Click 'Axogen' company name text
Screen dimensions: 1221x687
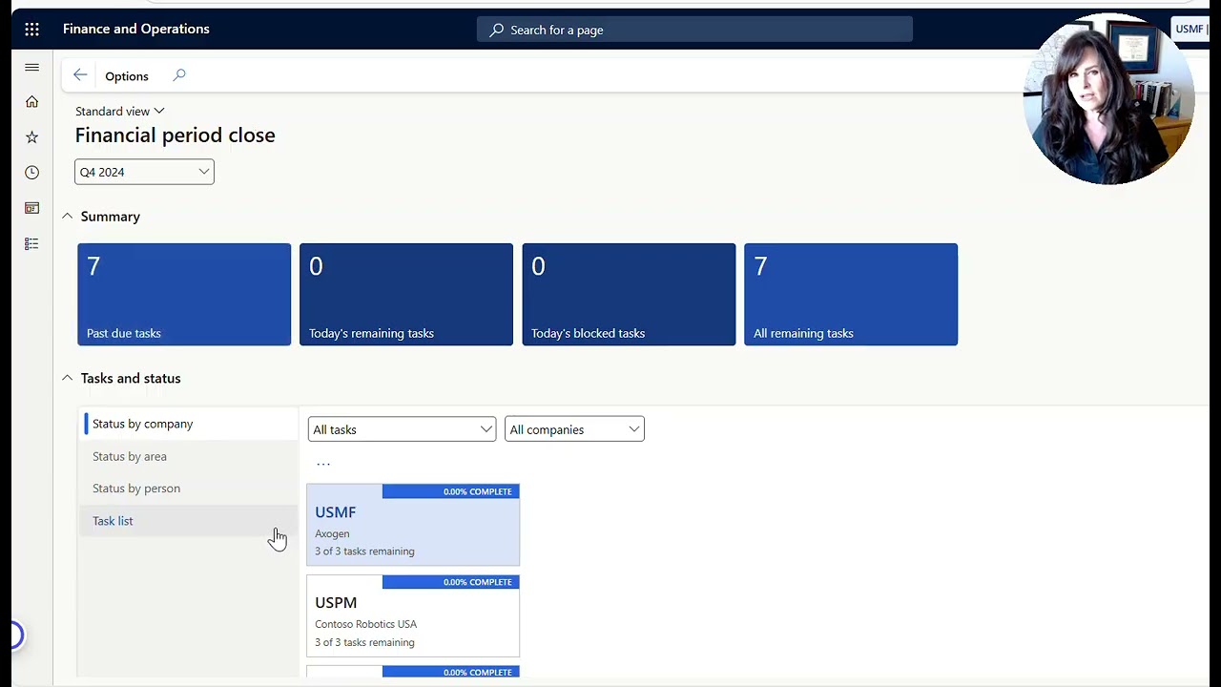[332, 533]
